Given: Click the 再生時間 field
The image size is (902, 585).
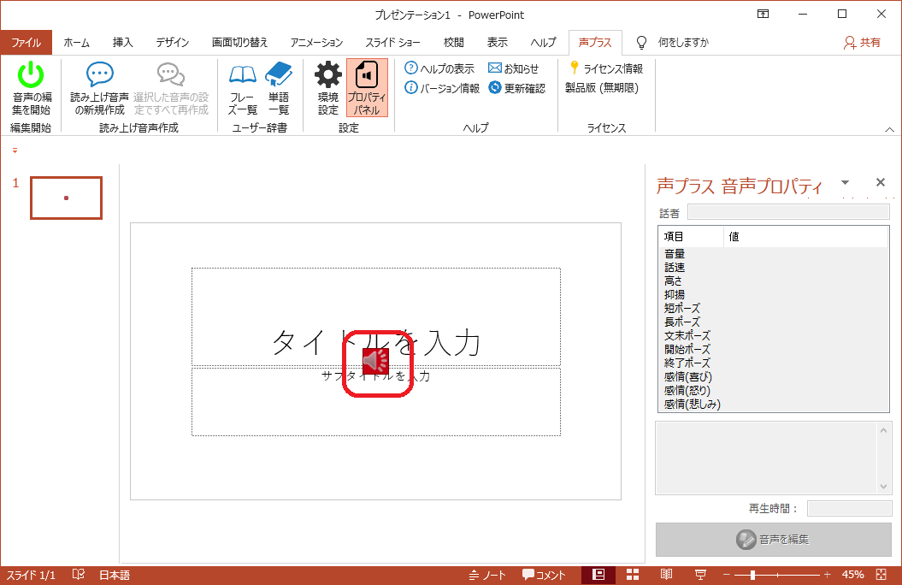Looking at the screenshot, I should click(849, 509).
